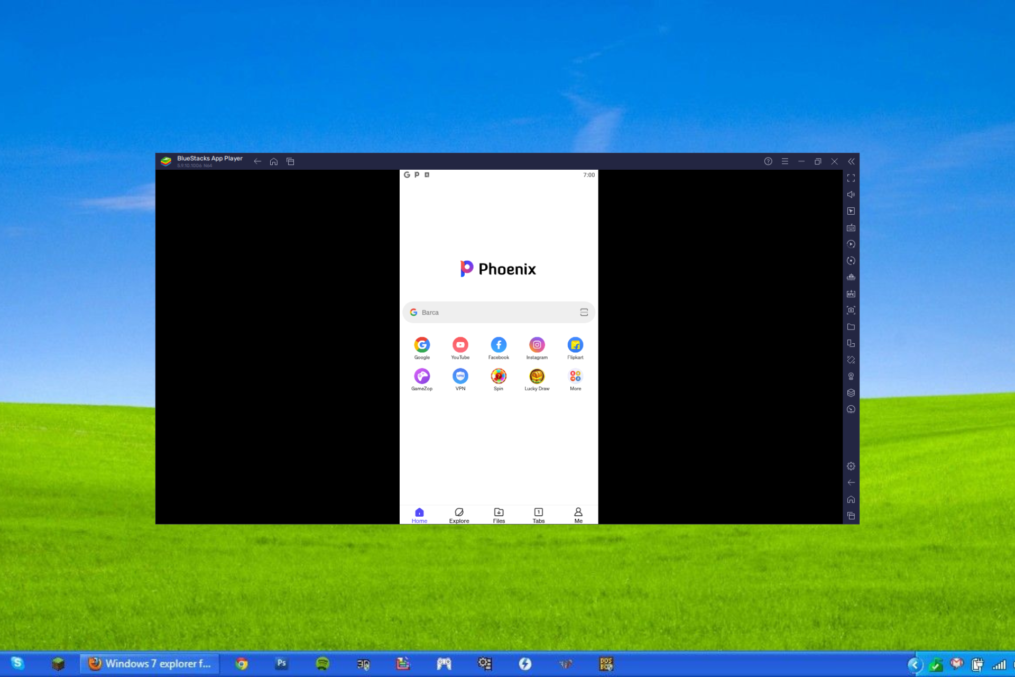
Task: Open BlueStacks hamburger menu
Action: 785,161
